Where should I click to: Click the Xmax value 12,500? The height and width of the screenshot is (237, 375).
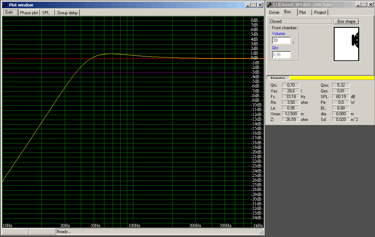[x=291, y=114]
